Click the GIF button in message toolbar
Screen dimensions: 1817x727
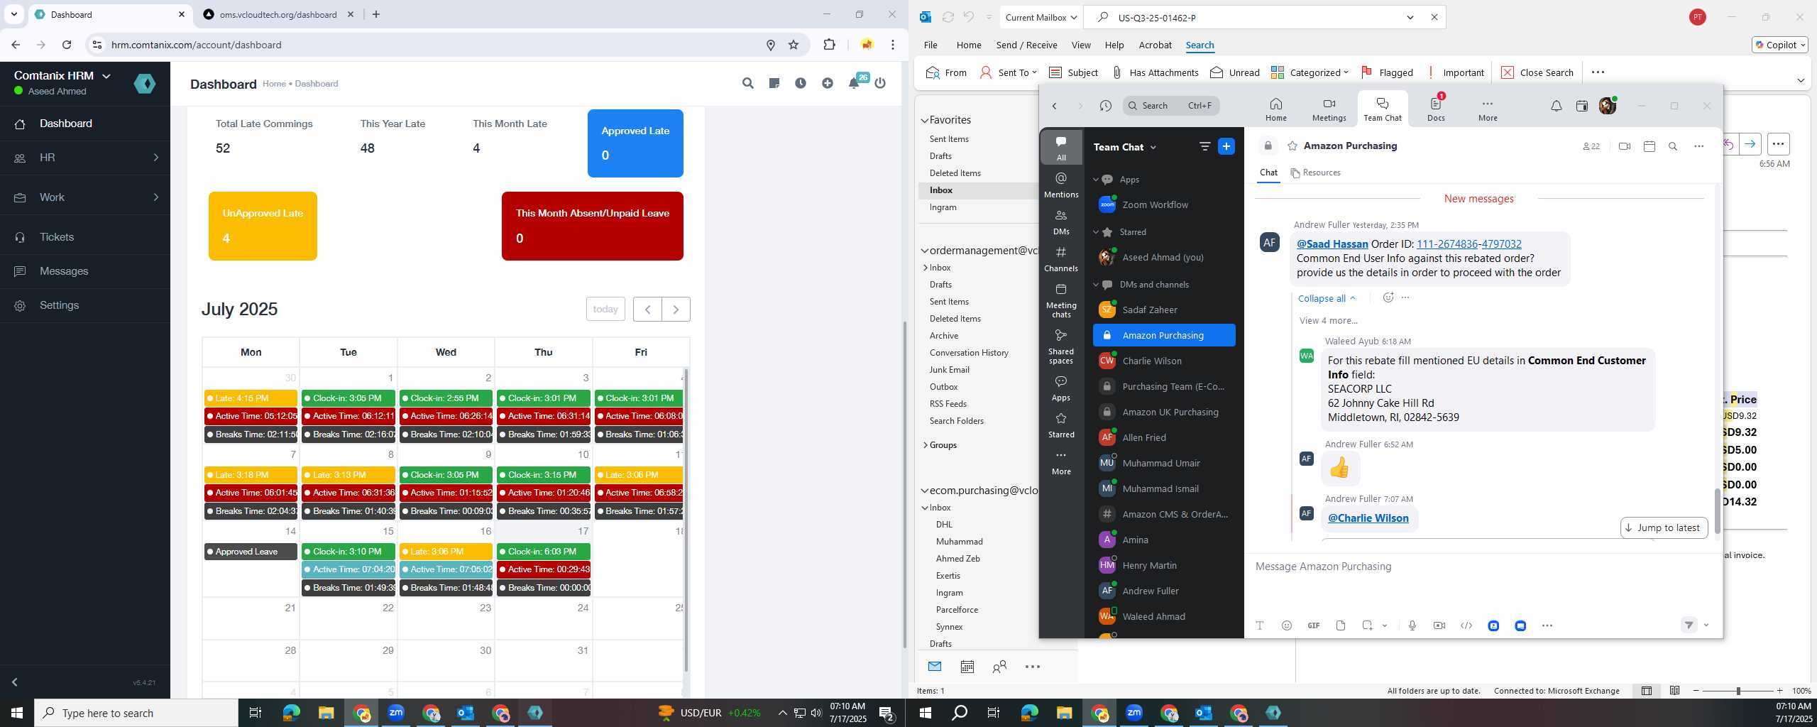(x=1314, y=625)
